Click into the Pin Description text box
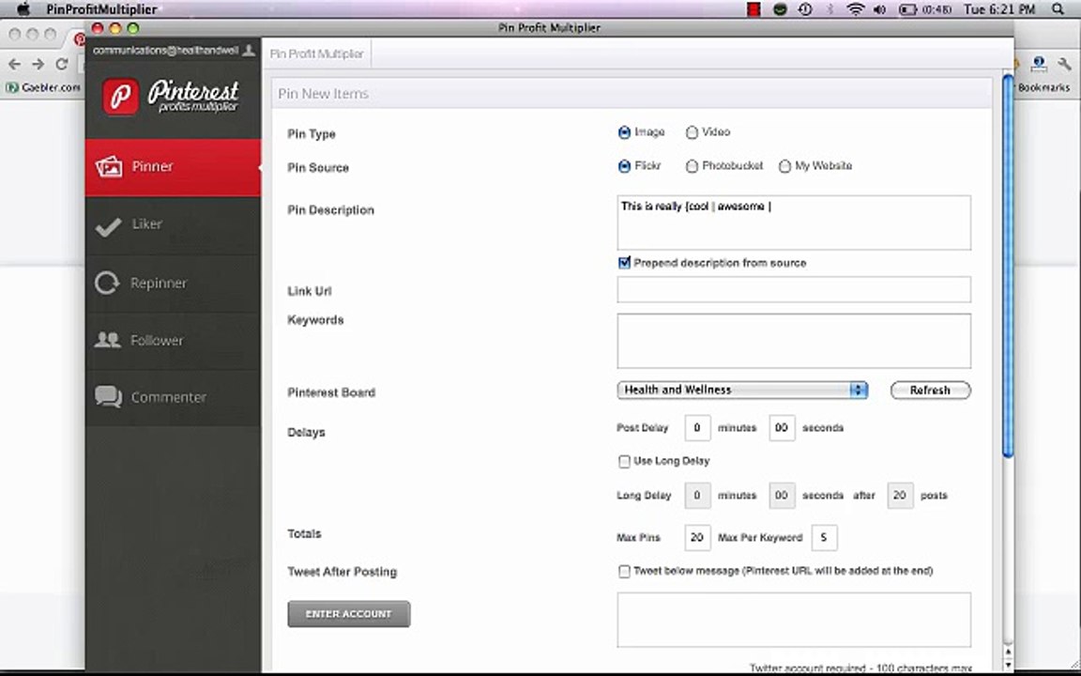This screenshot has height=676, width=1081. click(x=794, y=223)
